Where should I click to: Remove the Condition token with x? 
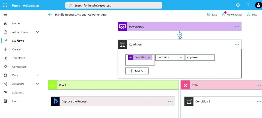point(149,58)
